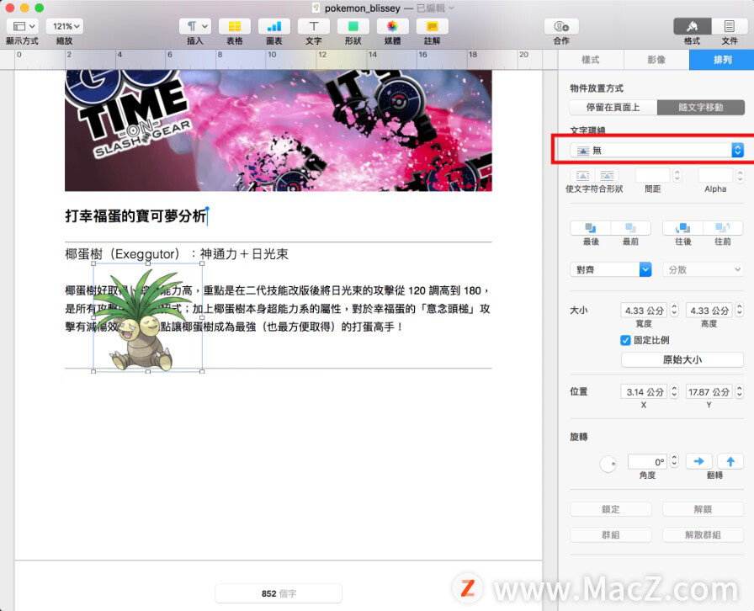This screenshot has width=754, height=611.
Task: Move object forward with 往前
Action: click(723, 227)
